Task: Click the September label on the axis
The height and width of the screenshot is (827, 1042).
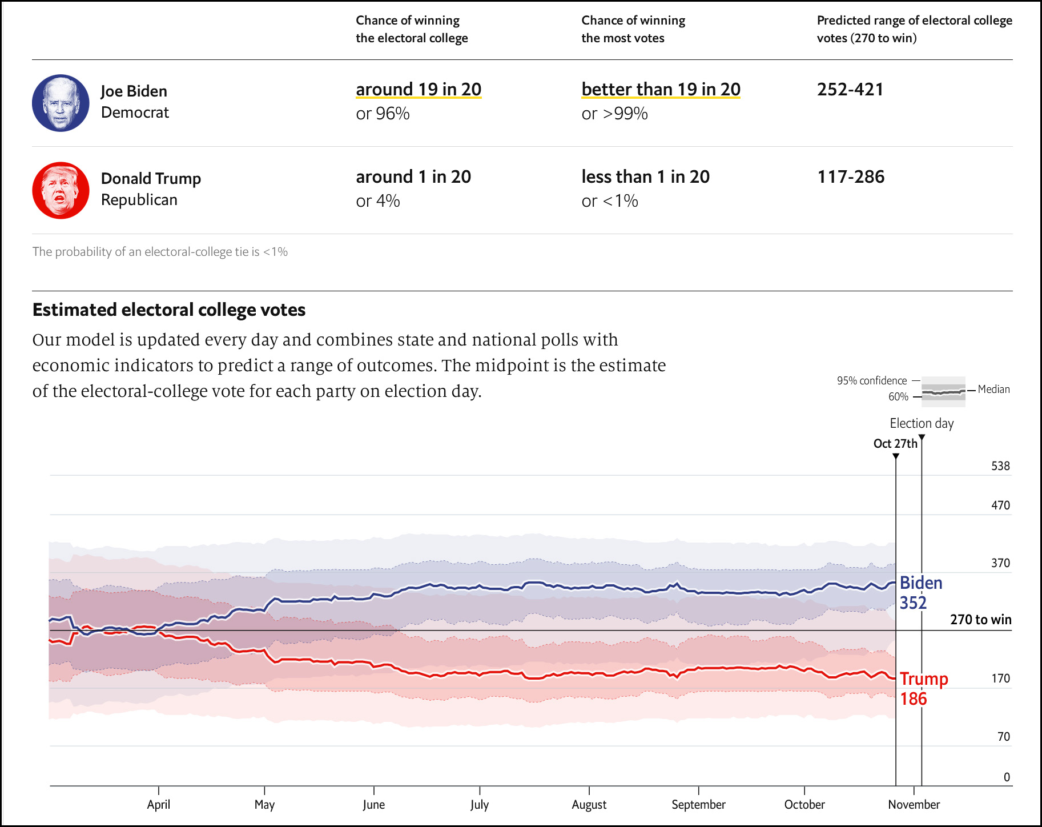Action: click(698, 805)
